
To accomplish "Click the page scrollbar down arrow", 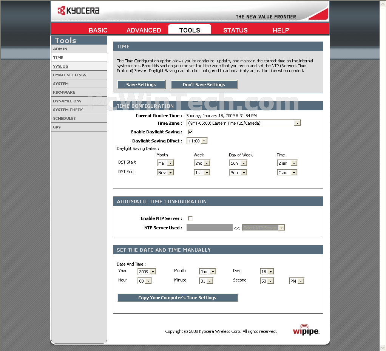I will click(x=383, y=348).
